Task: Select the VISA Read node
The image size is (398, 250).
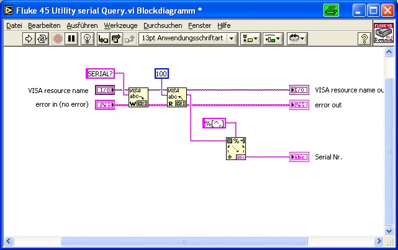Action: pos(177,97)
